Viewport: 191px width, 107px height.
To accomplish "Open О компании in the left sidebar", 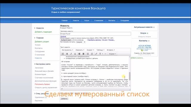I will (40, 55).
